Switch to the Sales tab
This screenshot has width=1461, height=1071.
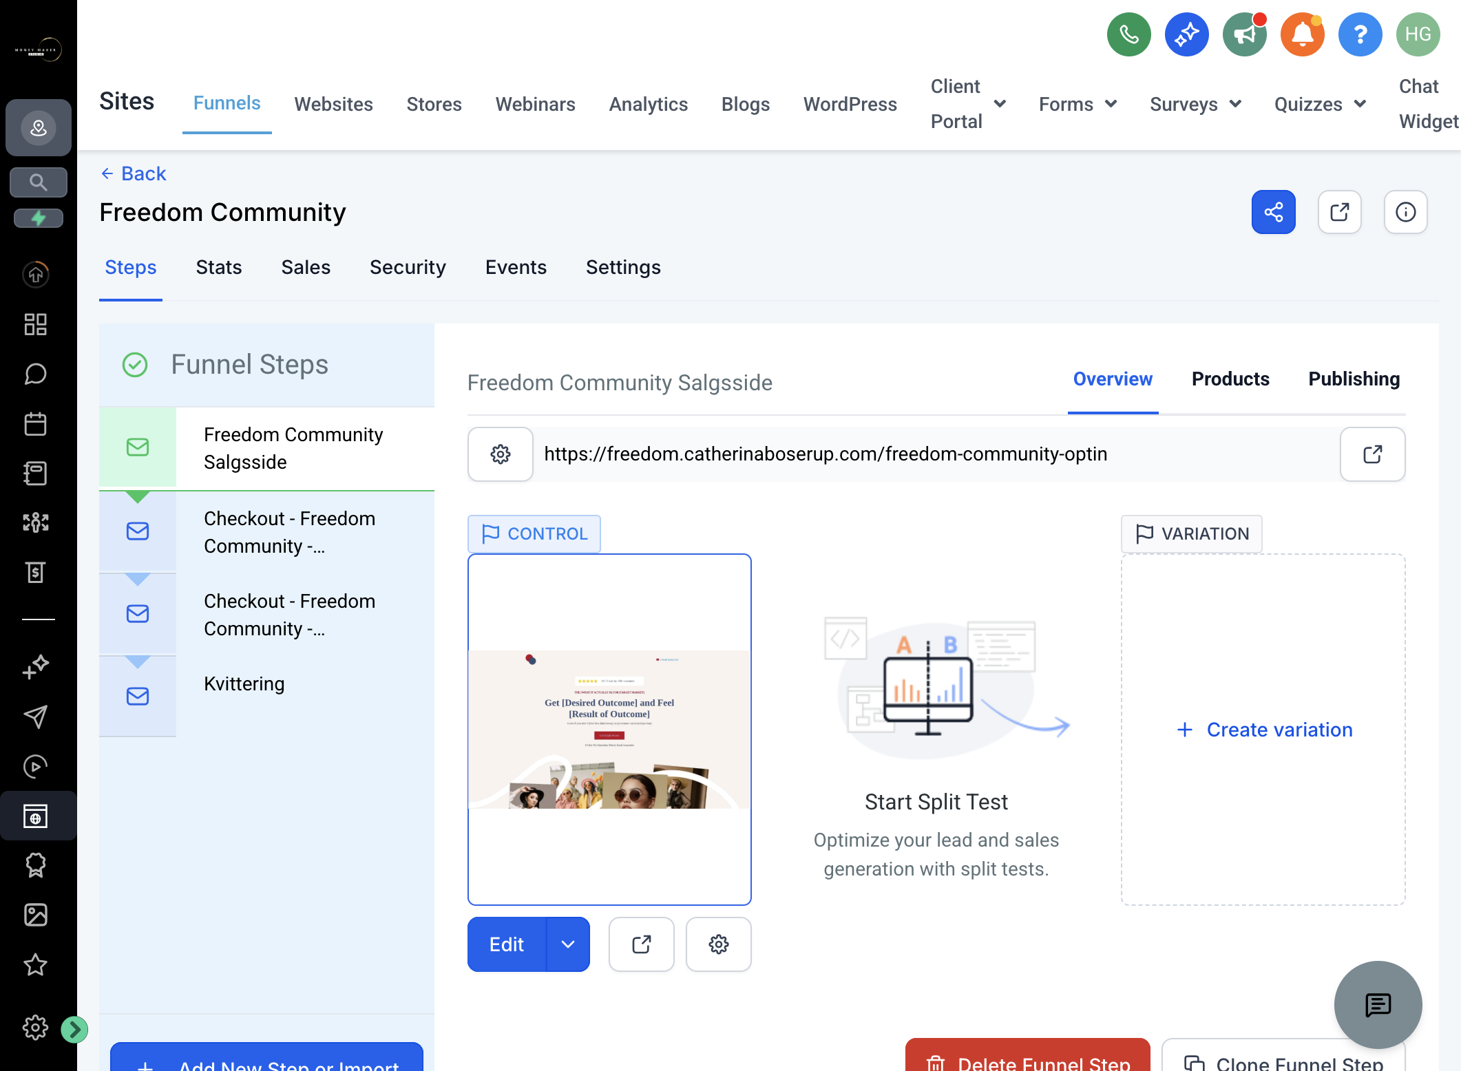click(x=306, y=267)
